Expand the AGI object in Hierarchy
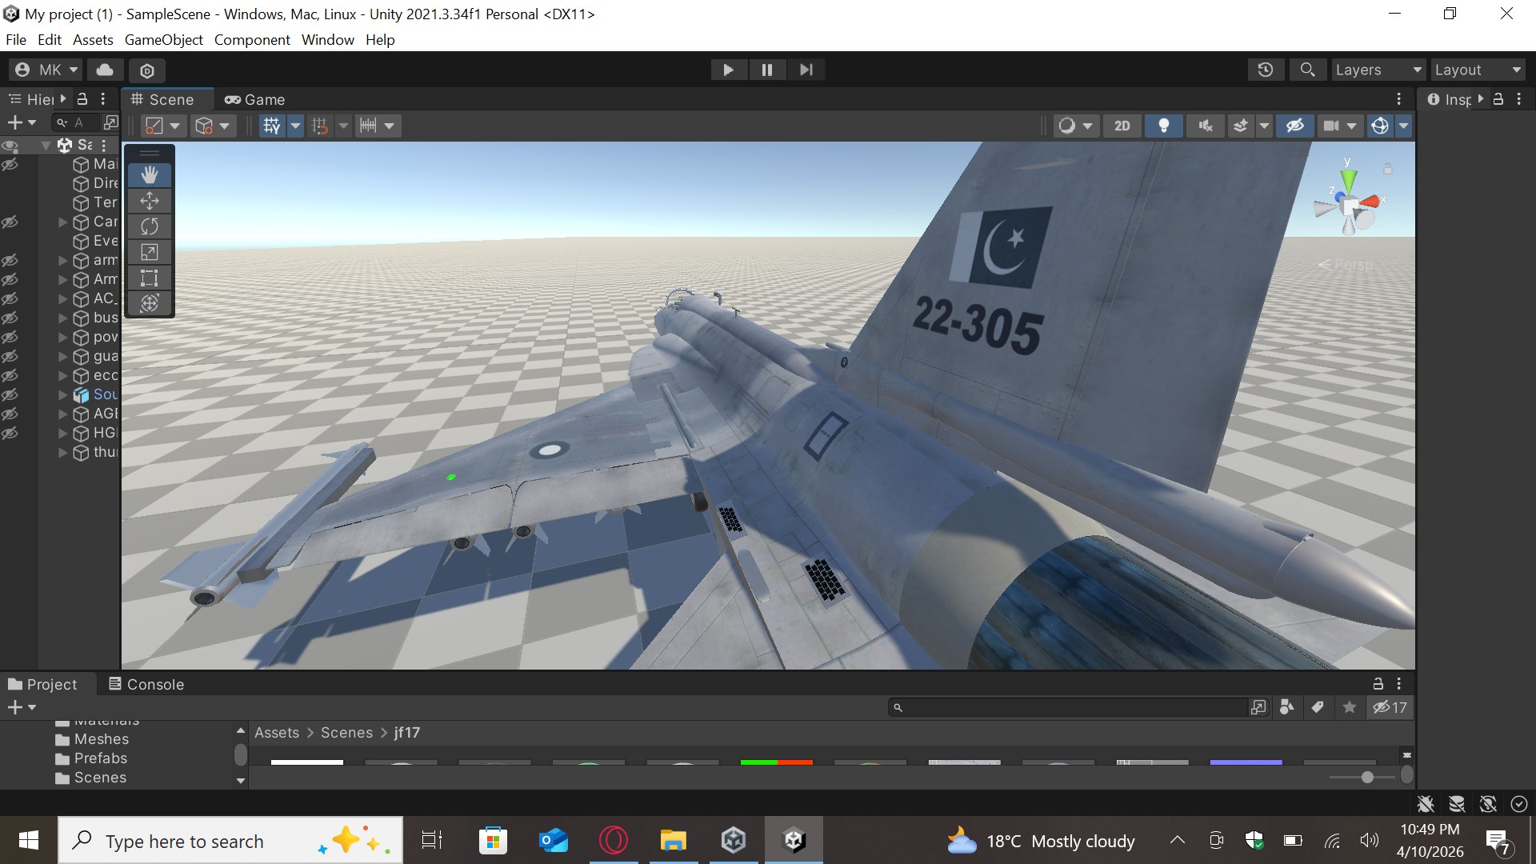Viewport: 1536px width, 864px height. 62,414
